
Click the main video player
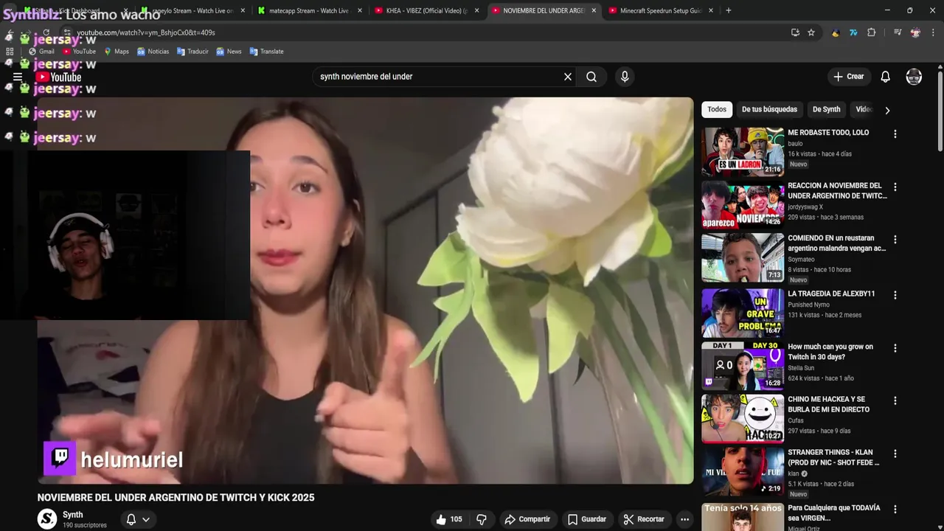365,291
